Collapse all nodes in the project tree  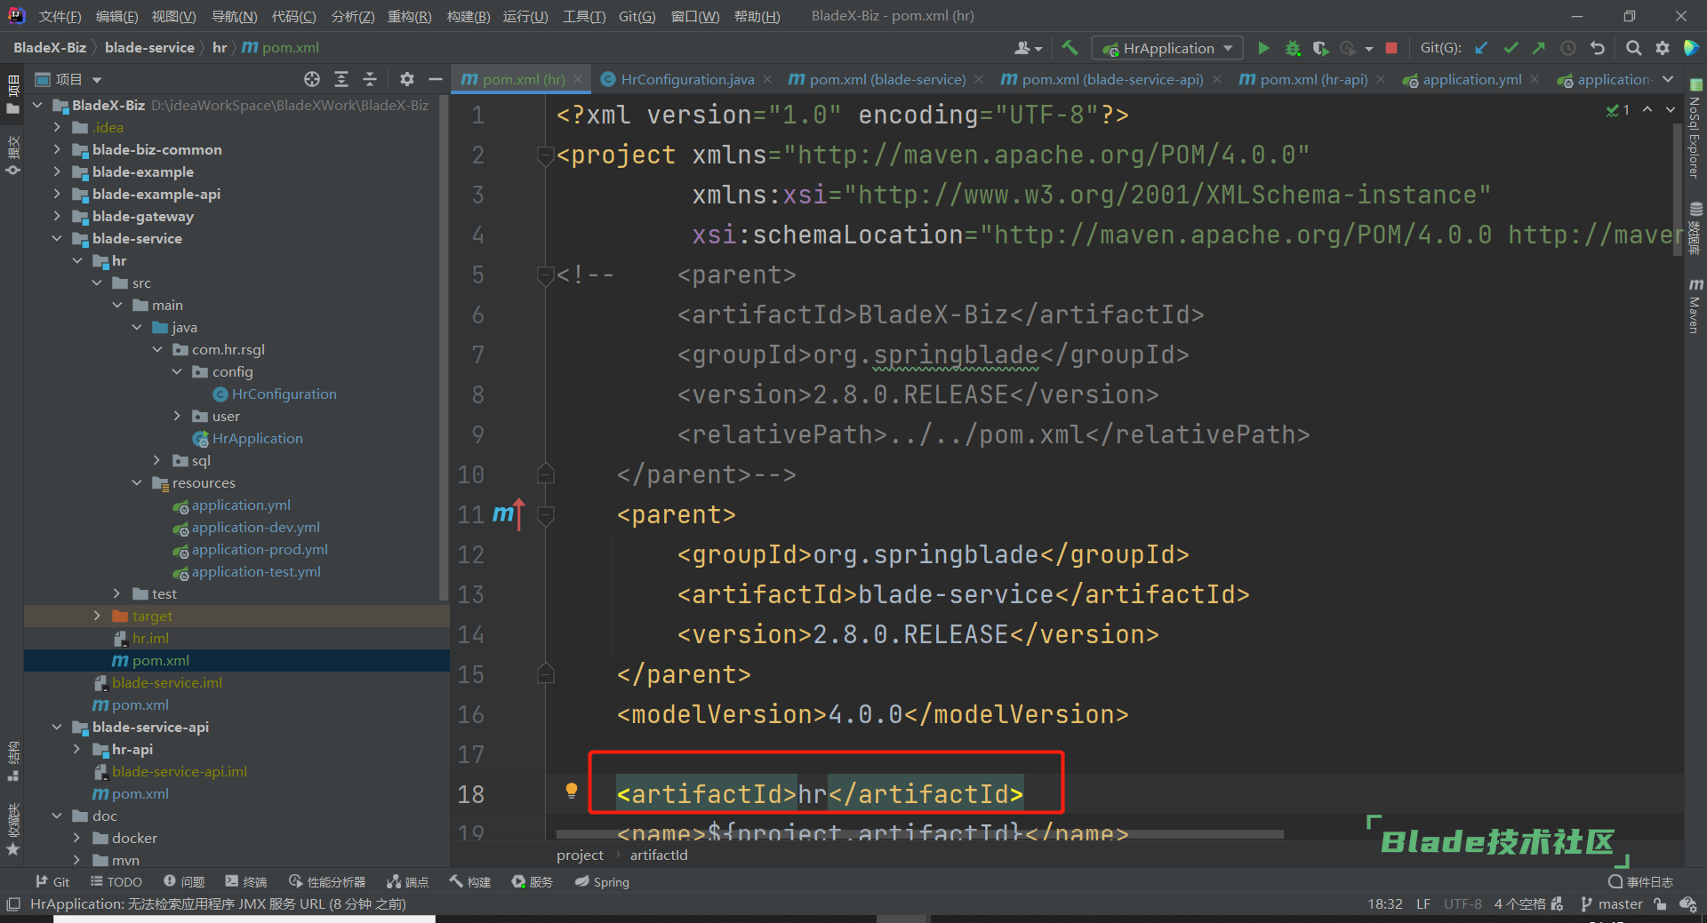(370, 79)
